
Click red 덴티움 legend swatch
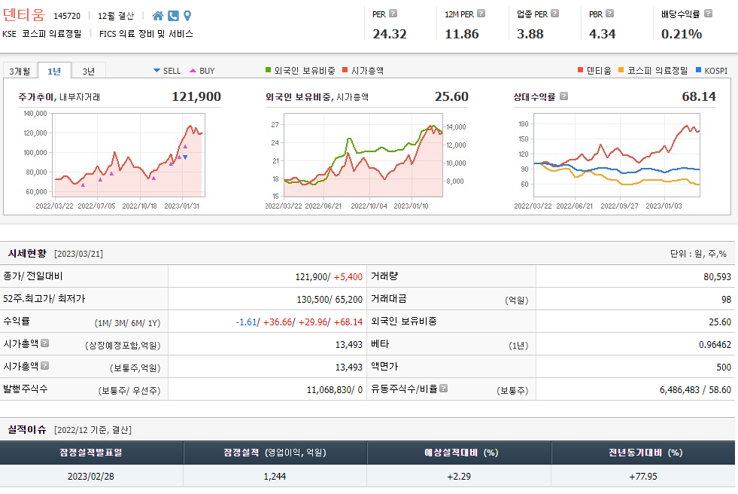(x=580, y=70)
